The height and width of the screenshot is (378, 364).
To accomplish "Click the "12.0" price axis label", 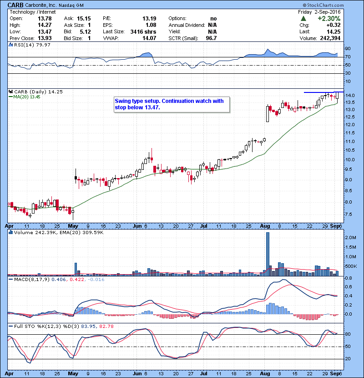I will coord(350,125).
